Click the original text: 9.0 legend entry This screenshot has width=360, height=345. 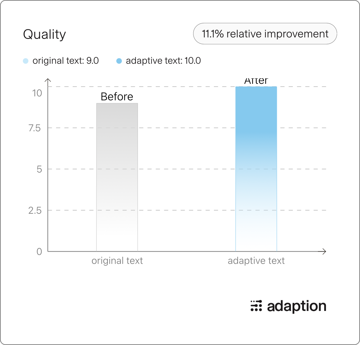coord(66,61)
